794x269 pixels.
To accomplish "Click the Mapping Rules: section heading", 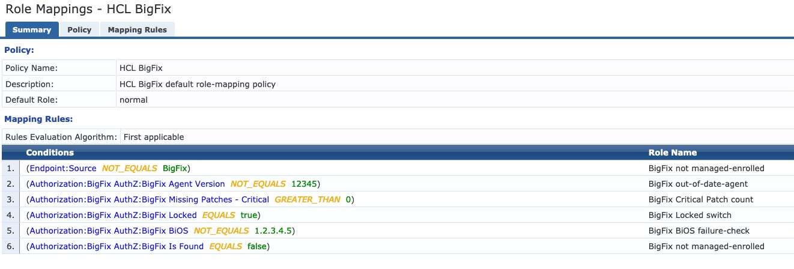I will 38,119.
